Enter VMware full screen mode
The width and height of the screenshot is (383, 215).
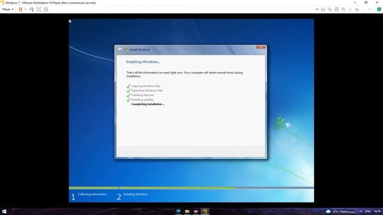tap(39, 10)
